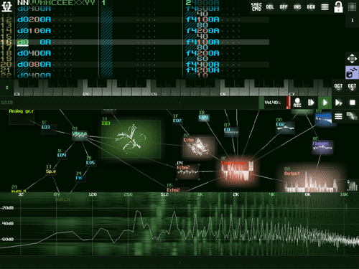
Task: Click the four-way navigation arrows icon
Action: (352, 59)
